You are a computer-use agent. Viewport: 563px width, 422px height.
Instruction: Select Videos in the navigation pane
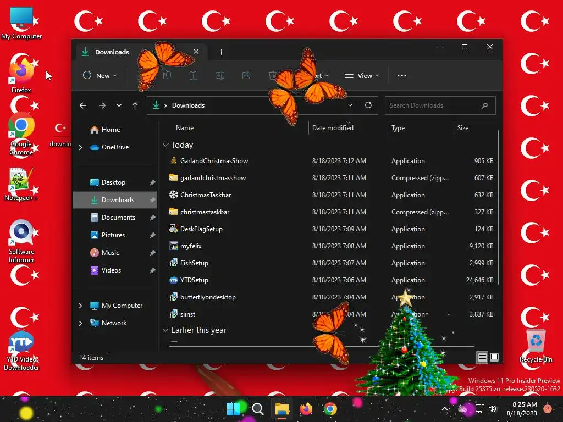click(115, 270)
